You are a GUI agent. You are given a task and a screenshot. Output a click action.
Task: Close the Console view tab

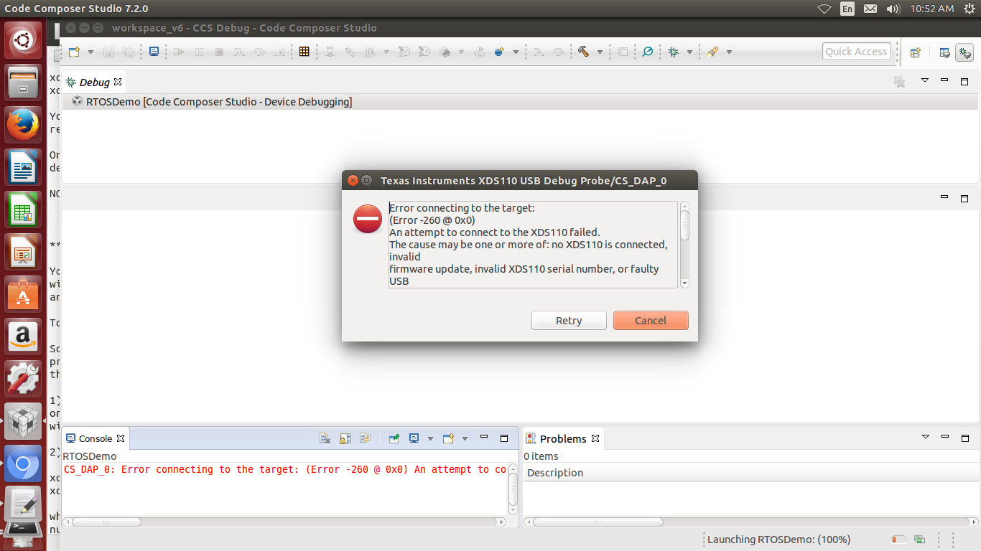click(x=121, y=438)
